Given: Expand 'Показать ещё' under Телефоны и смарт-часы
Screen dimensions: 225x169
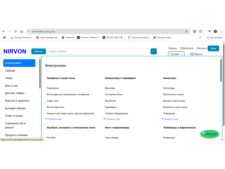Looking at the screenshot, I should pos(54,119).
